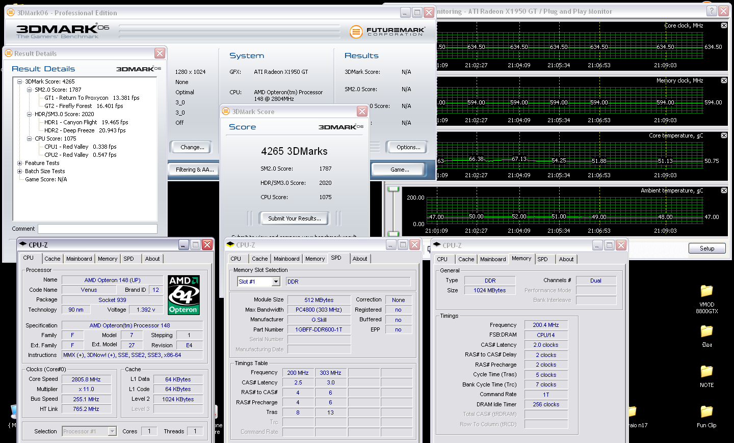Select HDR2 - Deep Freeze tree row

pos(85,130)
